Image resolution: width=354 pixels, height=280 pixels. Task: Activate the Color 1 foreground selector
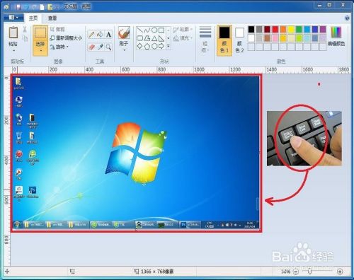click(x=224, y=40)
